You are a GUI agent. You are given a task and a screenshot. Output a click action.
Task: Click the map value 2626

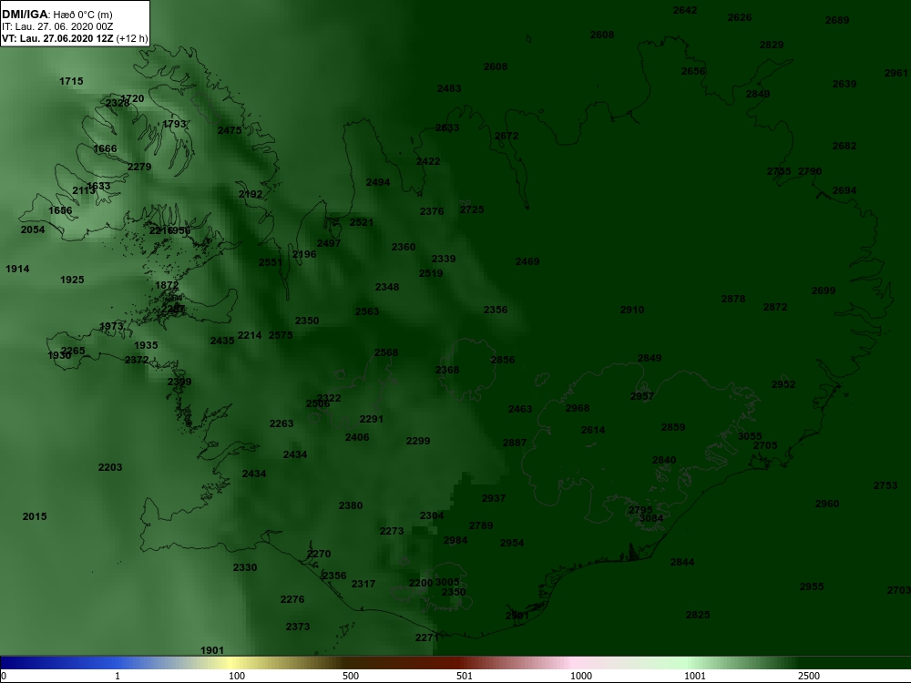(740, 17)
